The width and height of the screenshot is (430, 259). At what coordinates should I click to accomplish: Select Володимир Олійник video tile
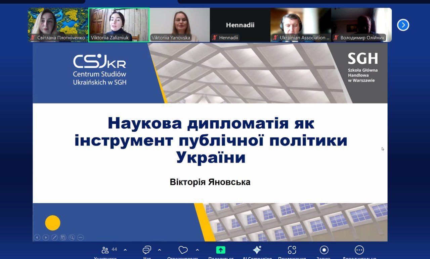[x=361, y=25]
